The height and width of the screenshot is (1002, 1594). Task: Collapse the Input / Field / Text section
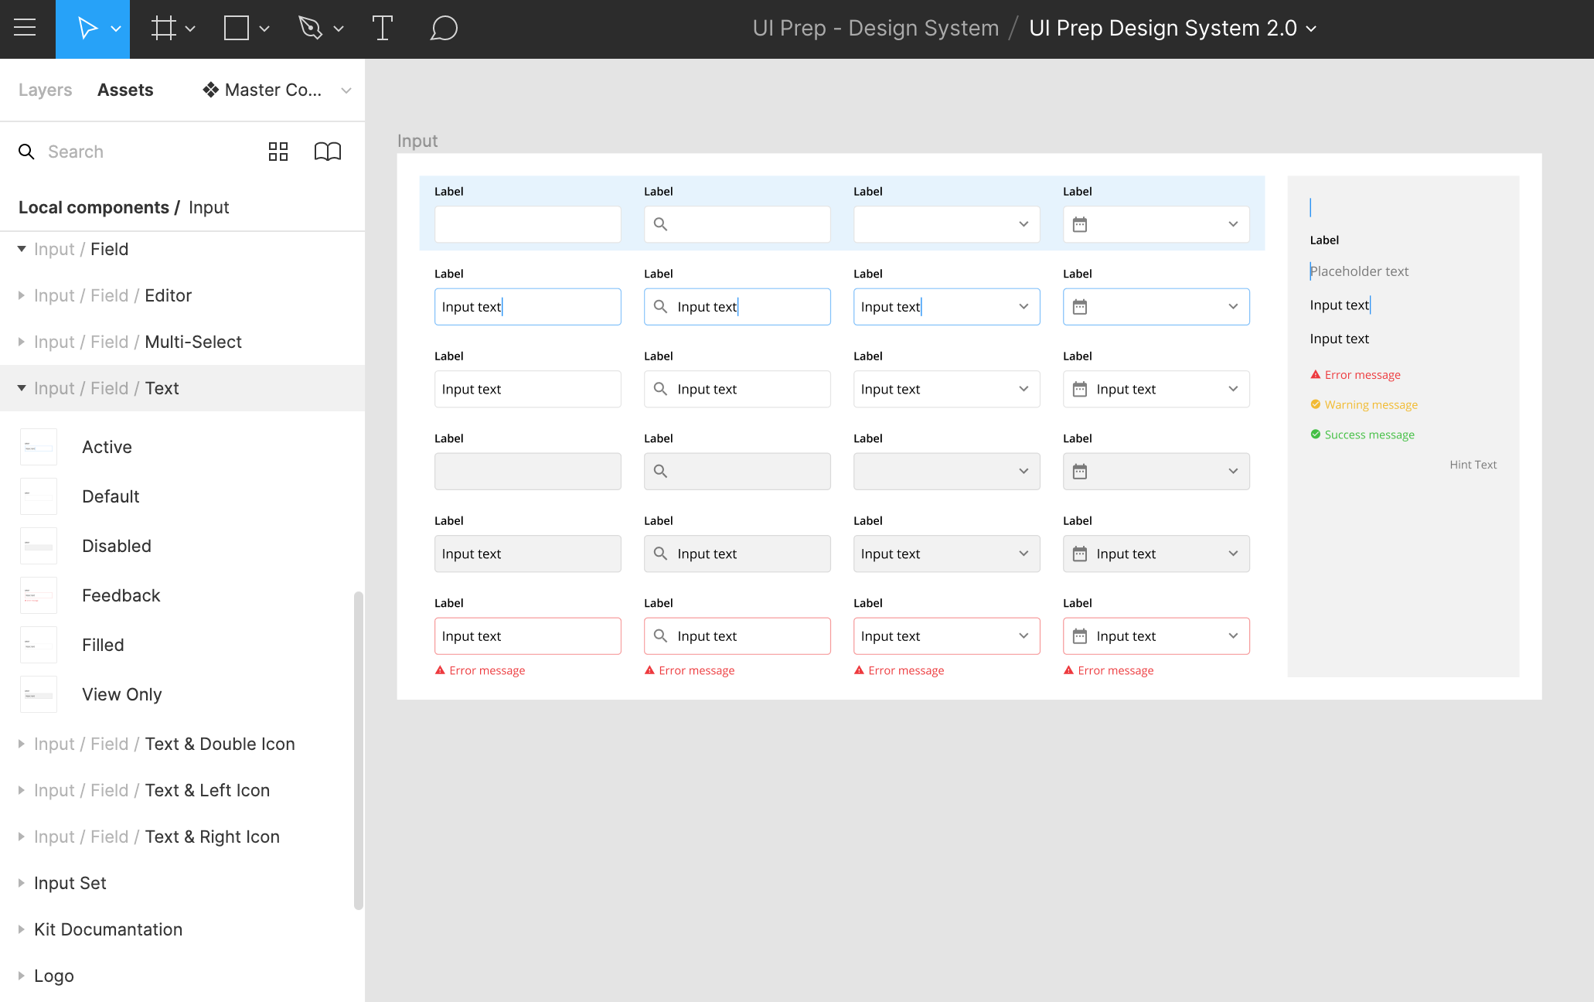coord(22,387)
